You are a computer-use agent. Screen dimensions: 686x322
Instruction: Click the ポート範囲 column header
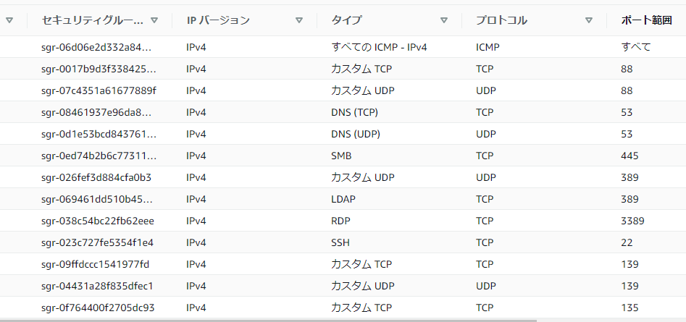647,20
